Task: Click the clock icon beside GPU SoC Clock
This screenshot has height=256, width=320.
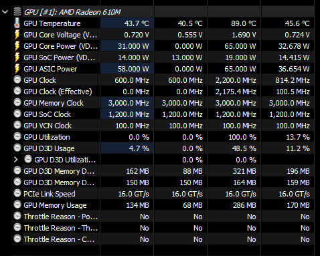Action: click(17, 114)
